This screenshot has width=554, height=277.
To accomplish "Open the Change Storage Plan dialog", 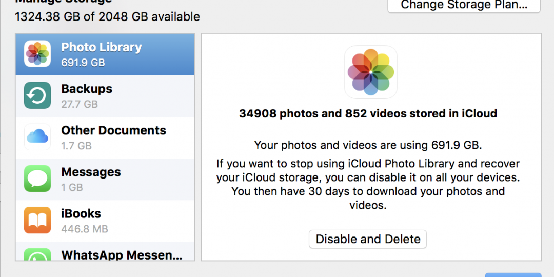I will click(x=464, y=5).
